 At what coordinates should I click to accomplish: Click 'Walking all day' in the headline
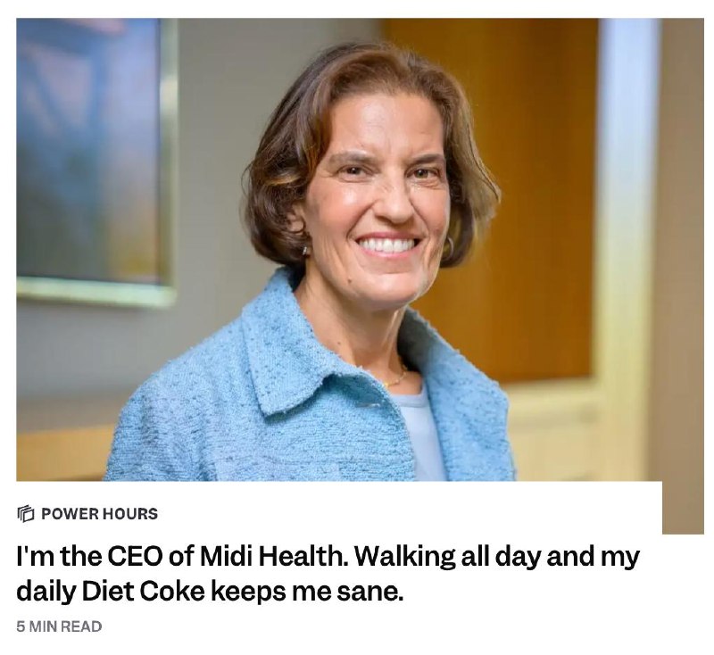445,556
